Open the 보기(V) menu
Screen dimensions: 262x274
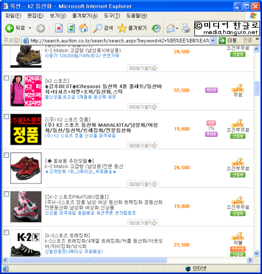[58, 16]
